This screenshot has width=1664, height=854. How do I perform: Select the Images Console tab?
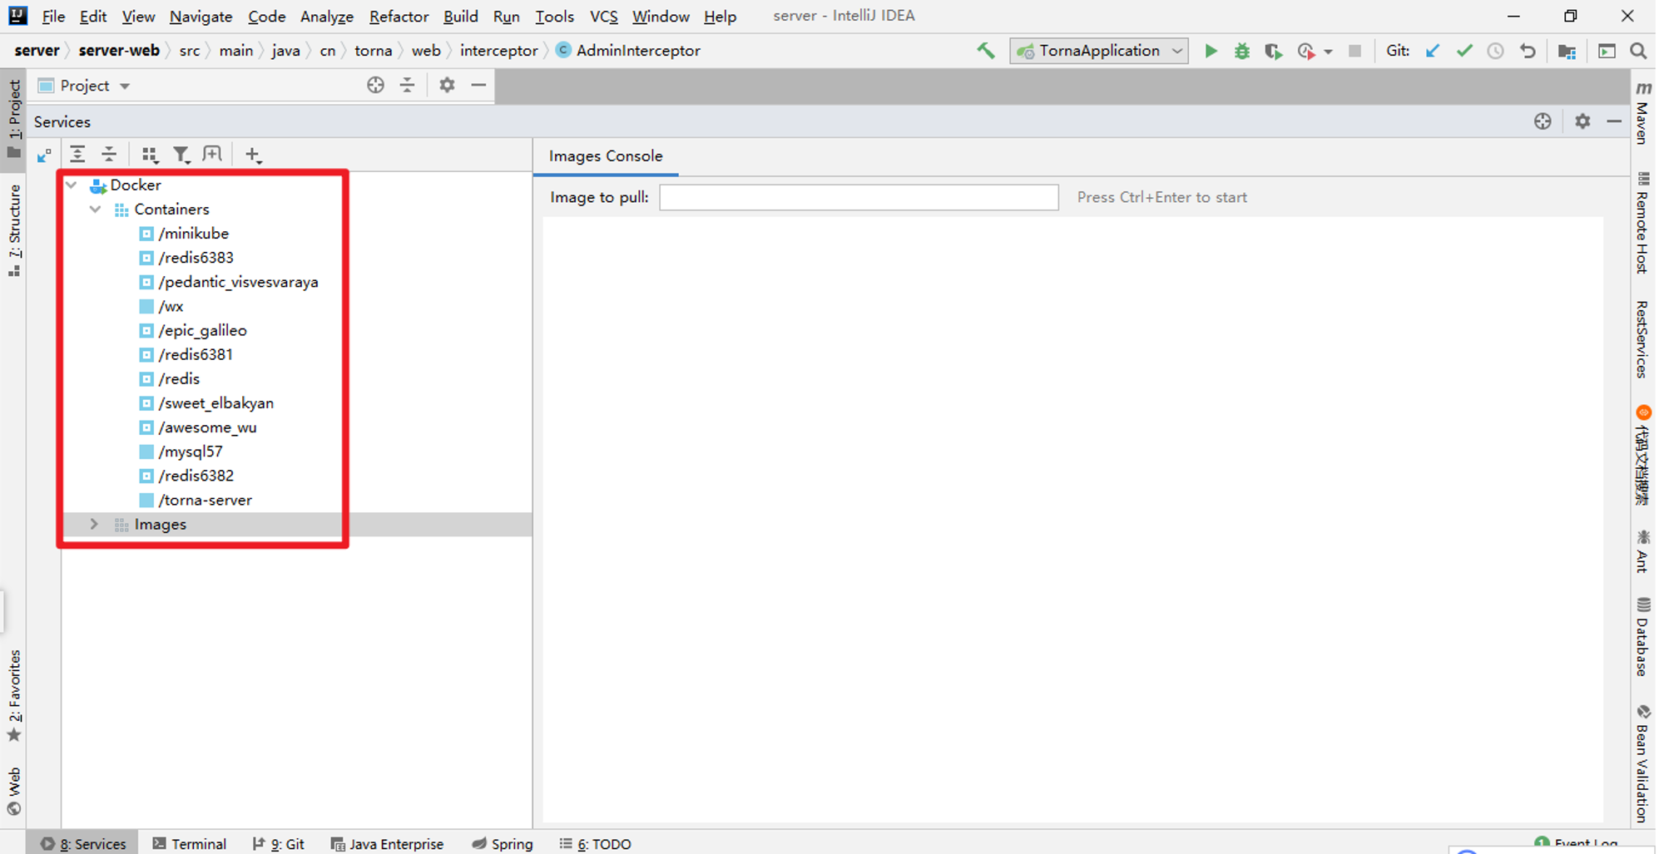606,155
